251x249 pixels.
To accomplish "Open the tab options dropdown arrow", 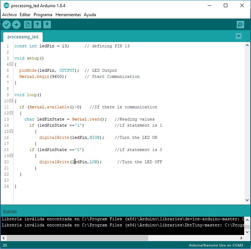I will click(x=238, y=36).
